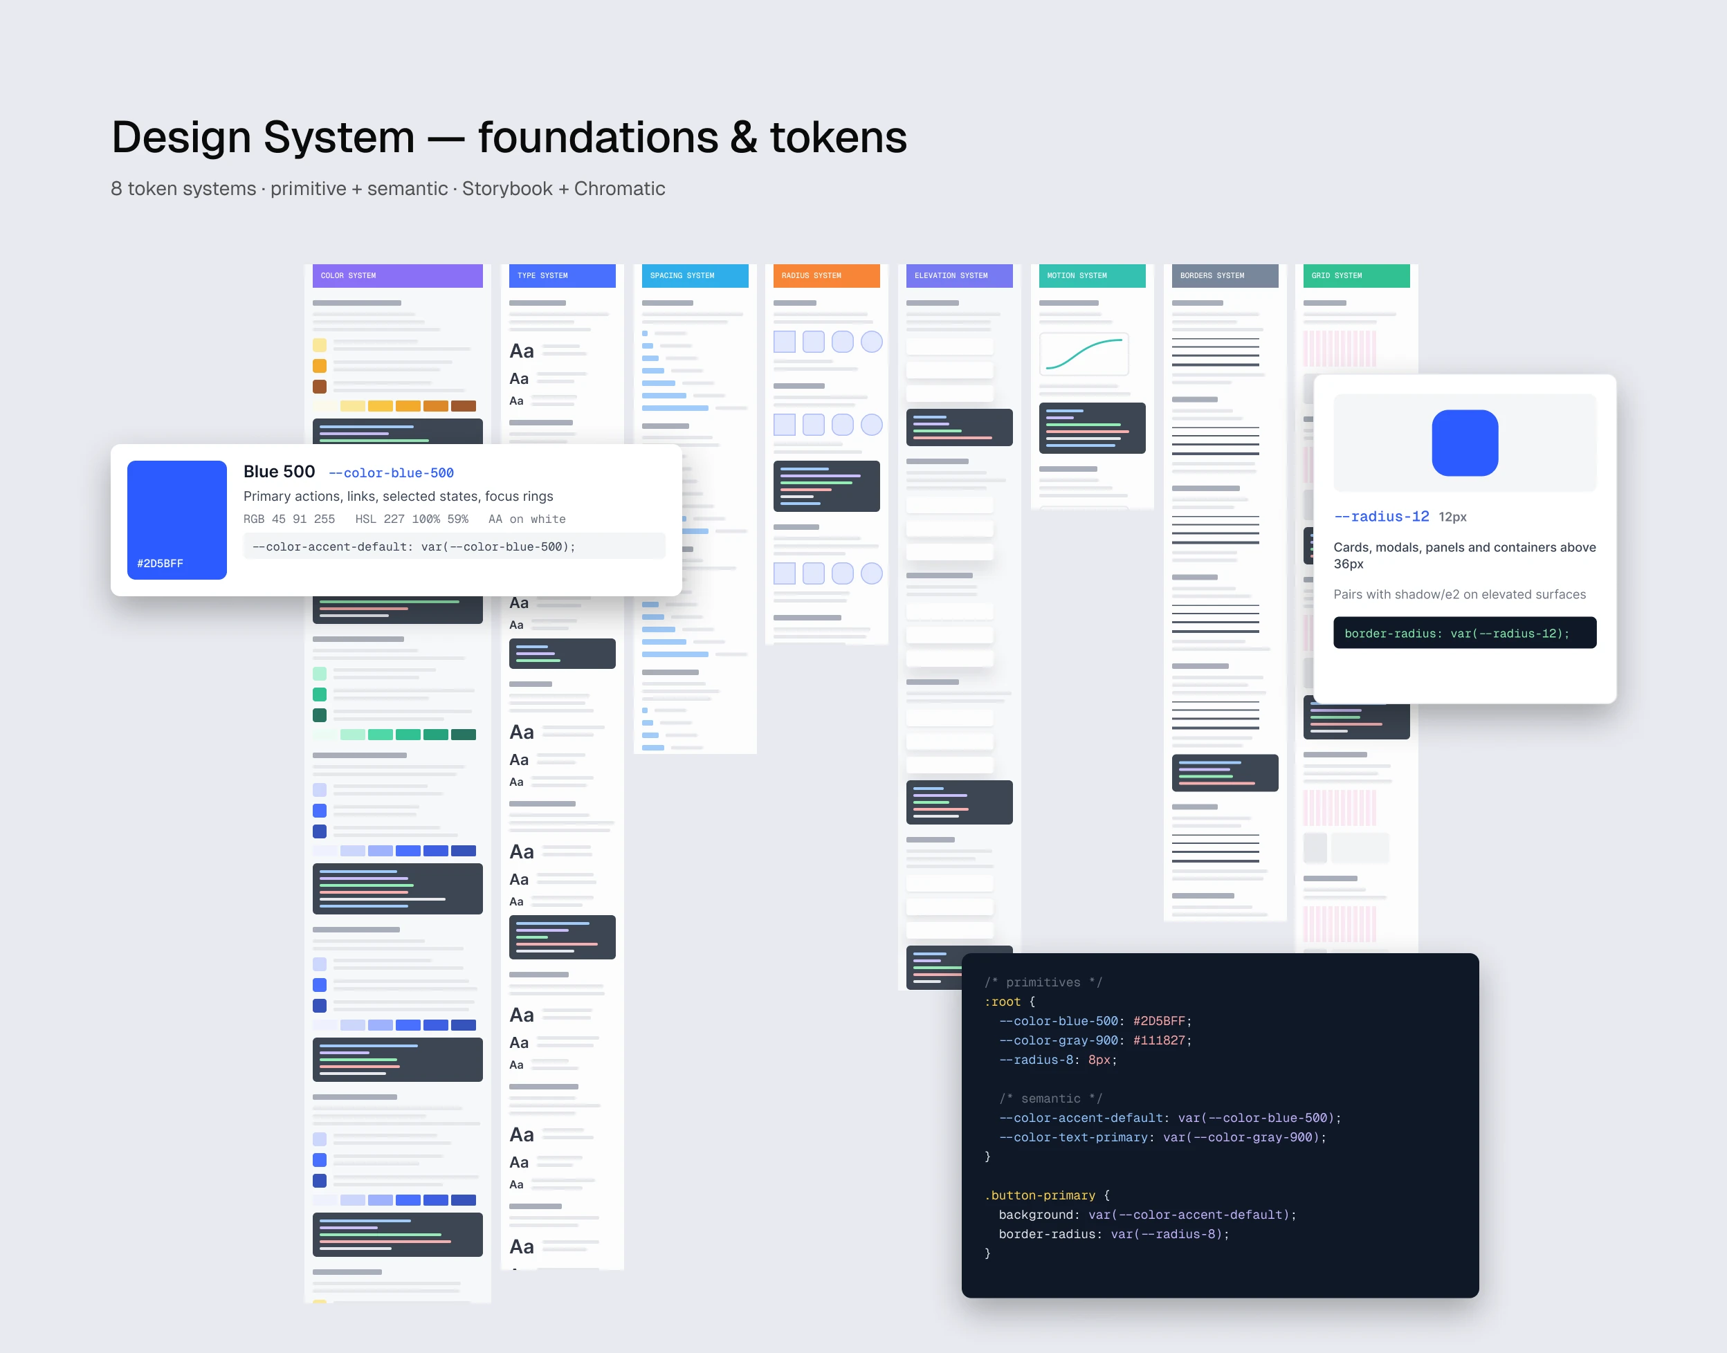Click the 'Blue 500' title
Image resolution: width=1727 pixels, height=1353 pixels.
(279, 471)
